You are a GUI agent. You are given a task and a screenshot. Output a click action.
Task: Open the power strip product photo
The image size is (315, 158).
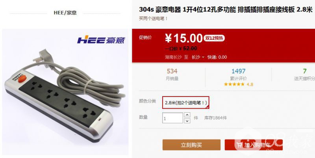pos(65,92)
